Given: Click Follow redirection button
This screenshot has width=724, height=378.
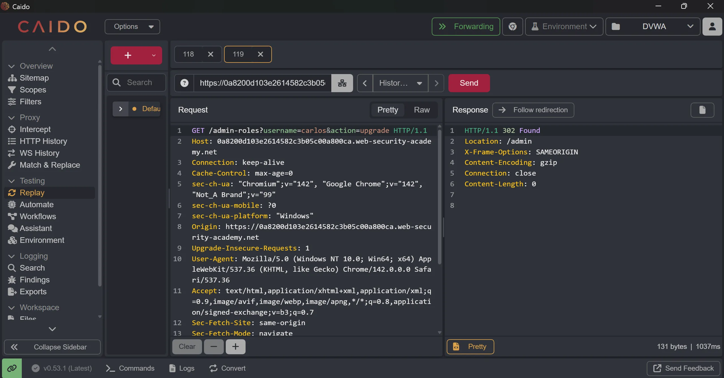Looking at the screenshot, I should (533, 110).
